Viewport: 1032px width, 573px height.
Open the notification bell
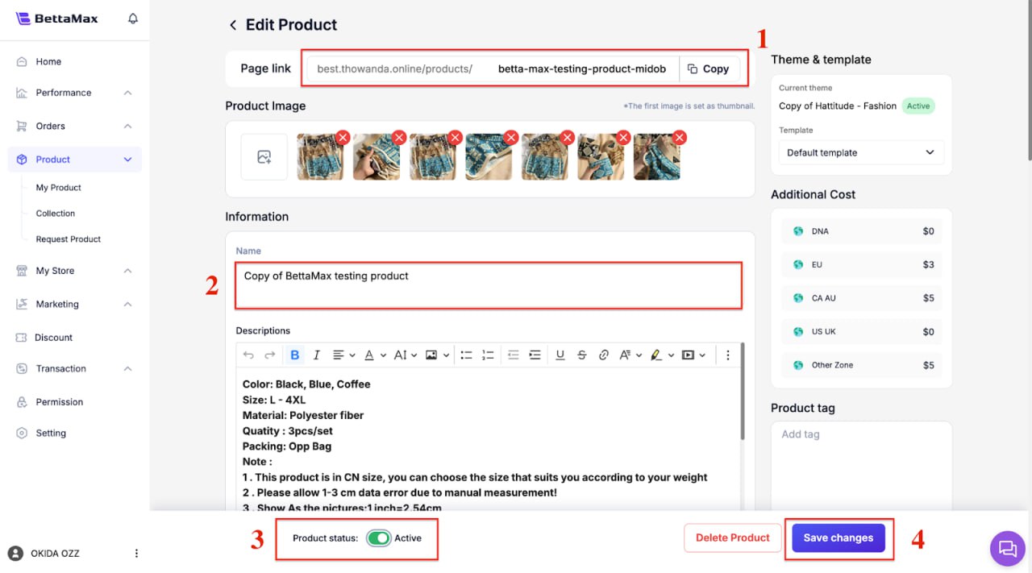click(133, 19)
